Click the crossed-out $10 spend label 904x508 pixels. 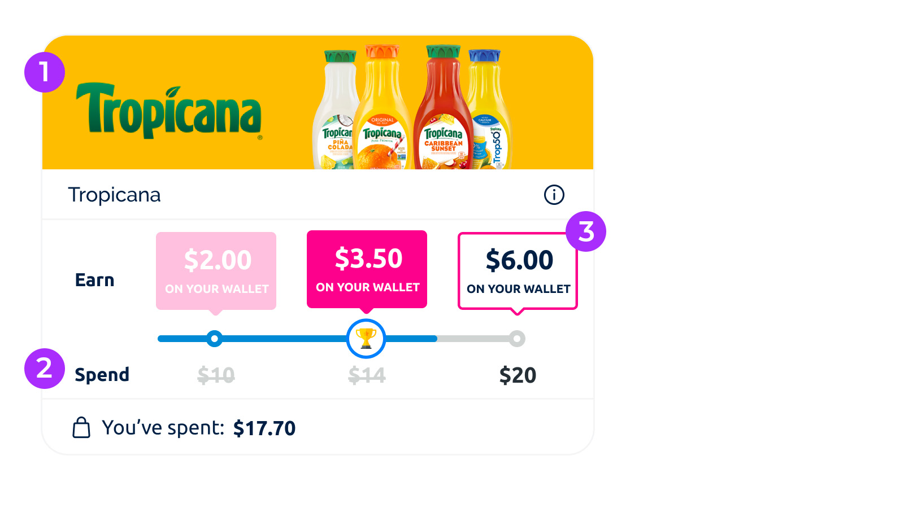(x=216, y=375)
